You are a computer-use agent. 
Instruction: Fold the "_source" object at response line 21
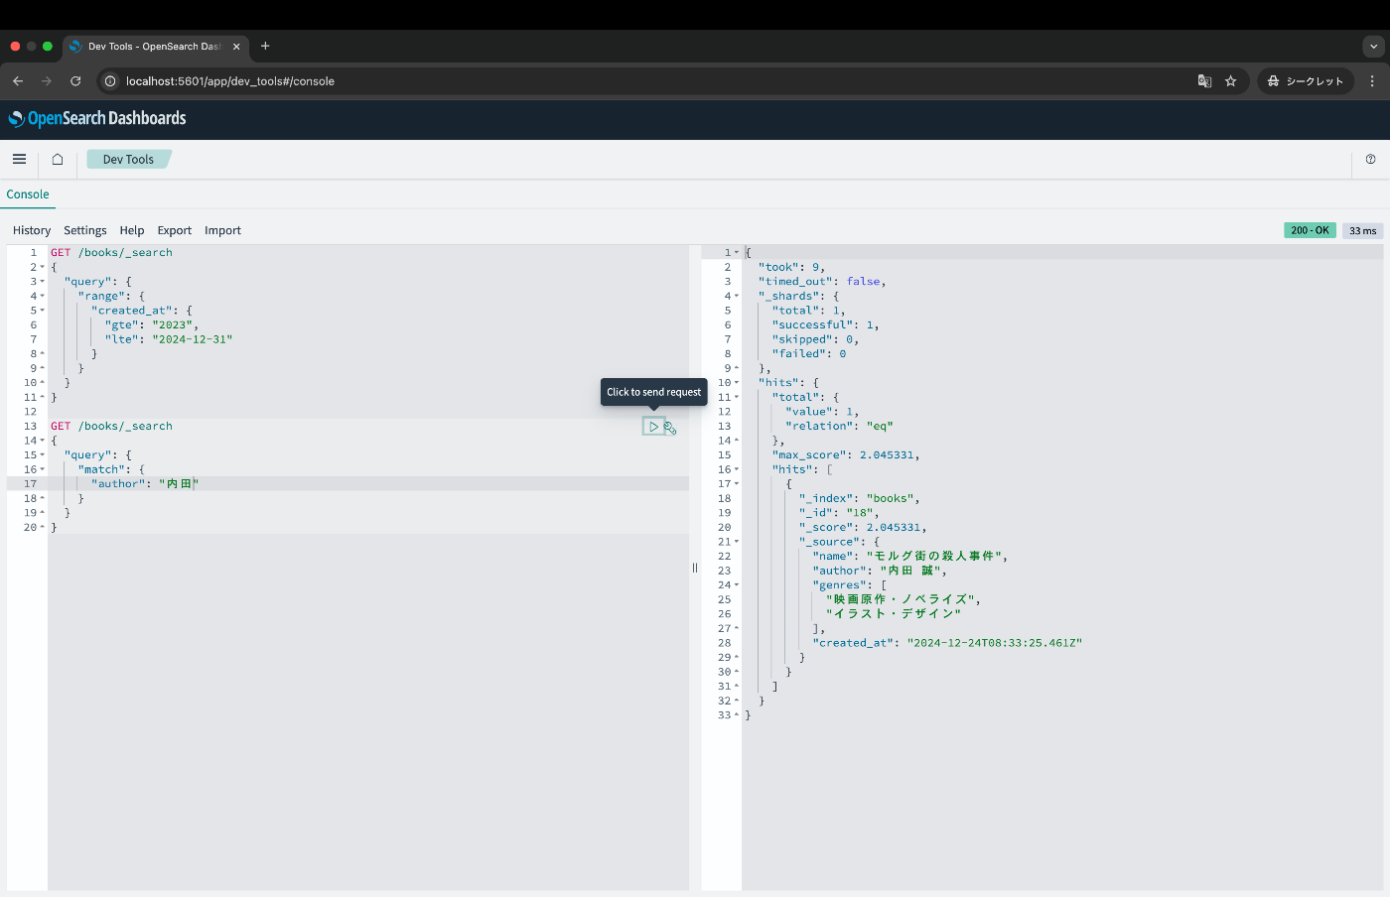[737, 542]
